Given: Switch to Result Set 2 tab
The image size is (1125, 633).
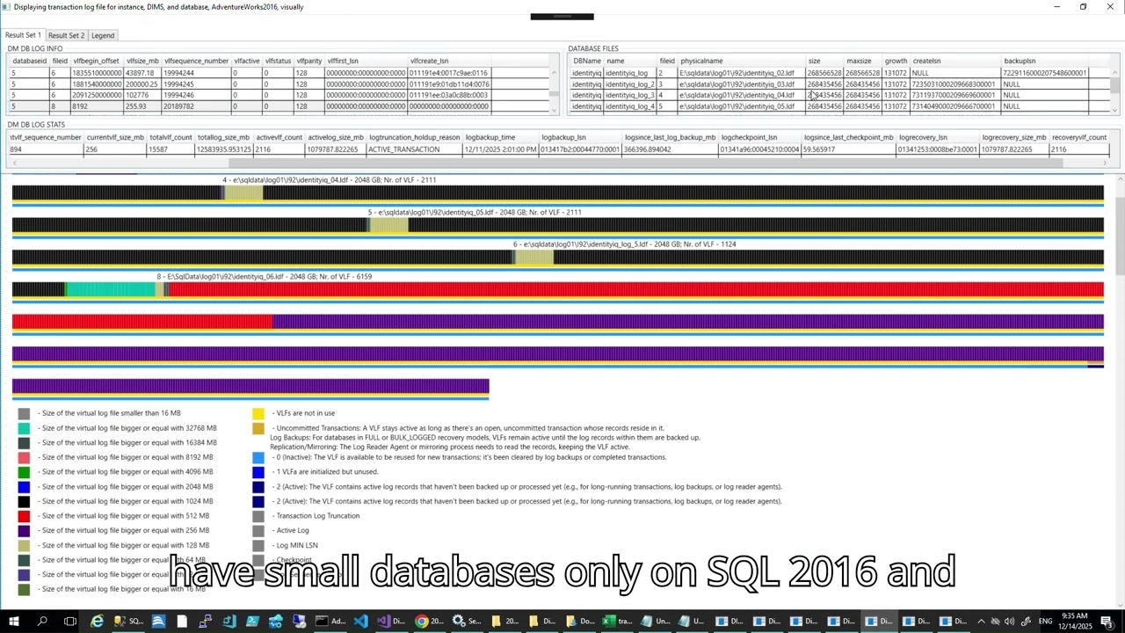Looking at the screenshot, I should pos(66,35).
